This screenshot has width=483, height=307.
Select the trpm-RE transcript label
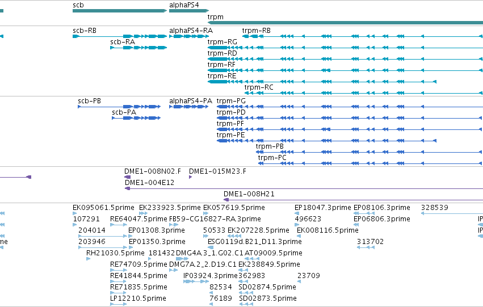coord(222,76)
